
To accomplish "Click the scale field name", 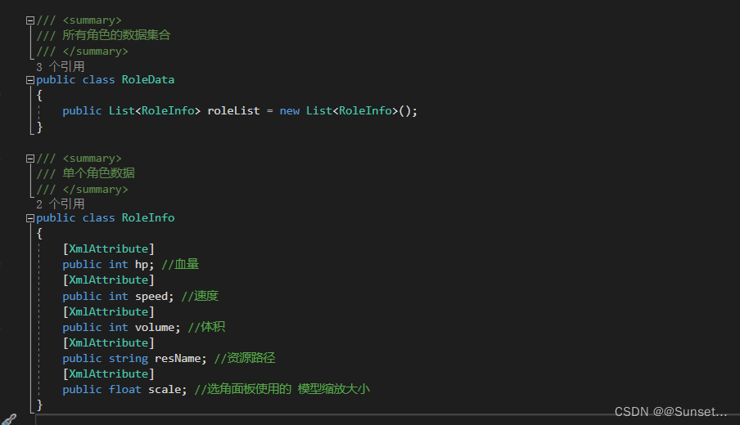I will tap(165, 390).
